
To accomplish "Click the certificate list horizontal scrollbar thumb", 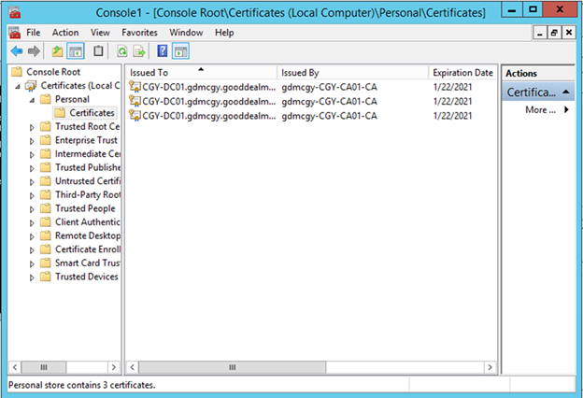I will (232, 367).
